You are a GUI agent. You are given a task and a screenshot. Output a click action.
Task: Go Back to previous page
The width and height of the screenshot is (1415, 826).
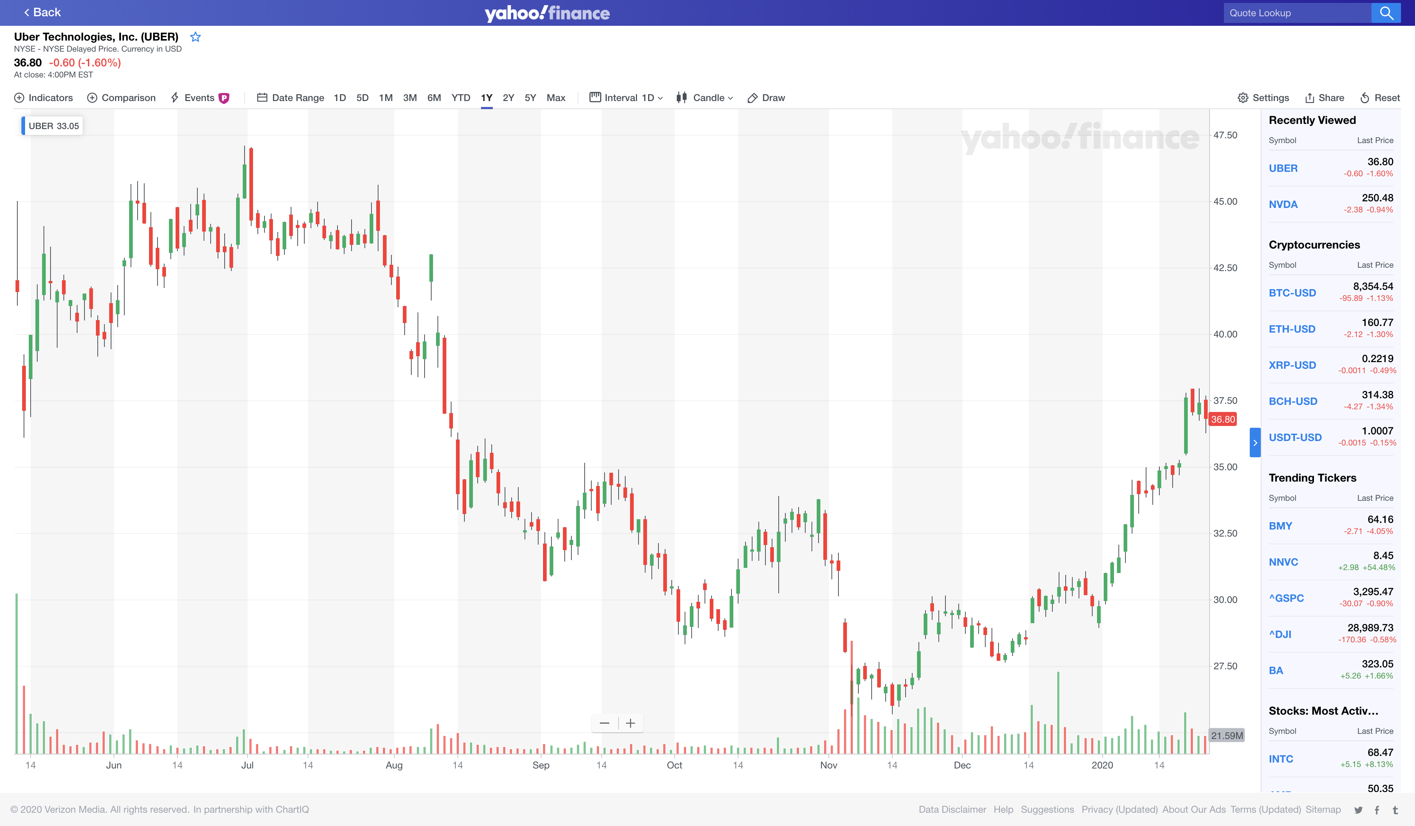click(42, 12)
